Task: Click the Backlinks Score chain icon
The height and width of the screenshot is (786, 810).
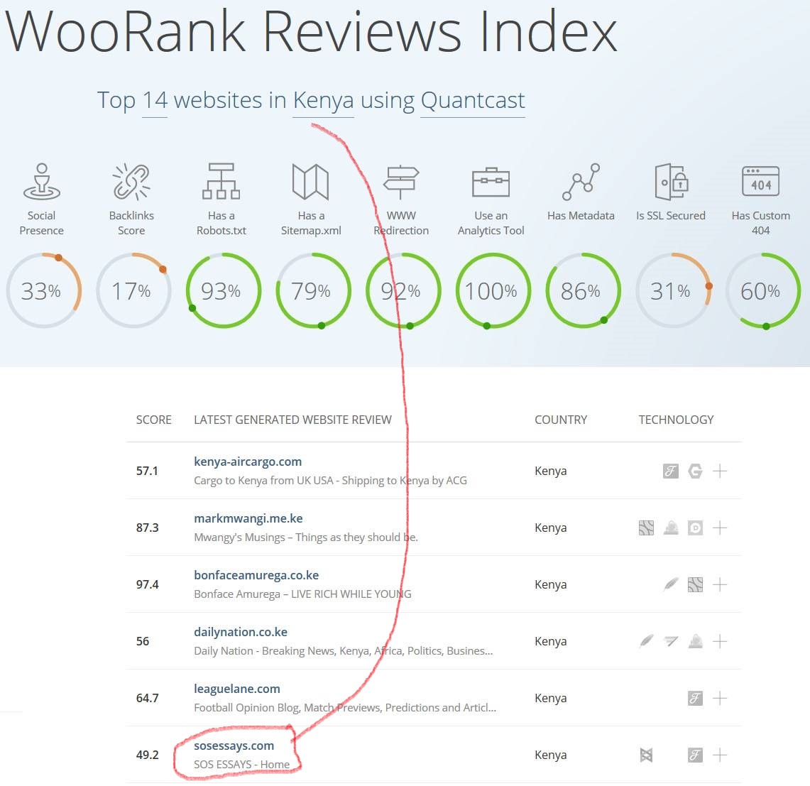Action: coord(131,181)
